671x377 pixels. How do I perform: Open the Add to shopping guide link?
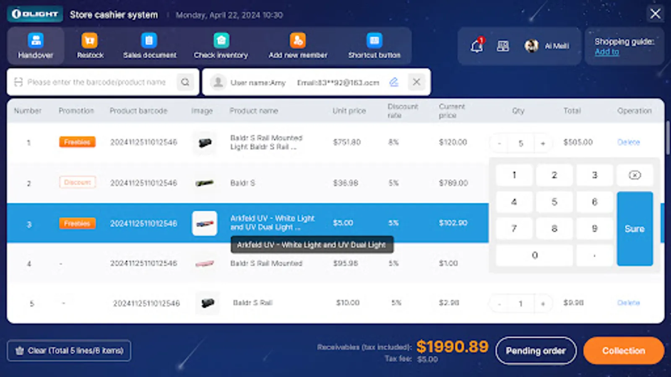pyautogui.click(x=606, y=52)
